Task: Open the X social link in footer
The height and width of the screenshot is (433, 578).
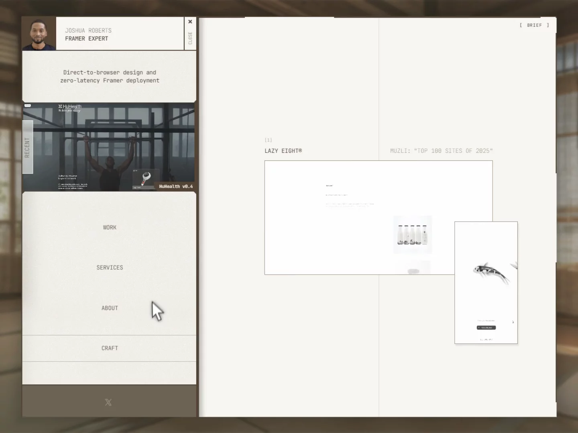Action: 108,402
